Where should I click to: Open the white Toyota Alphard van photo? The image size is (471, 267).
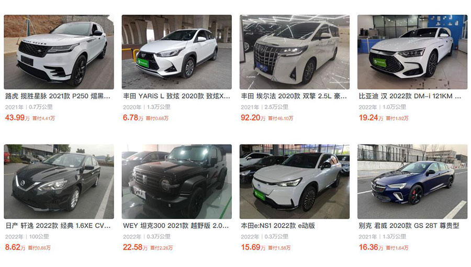pos(294,52)
